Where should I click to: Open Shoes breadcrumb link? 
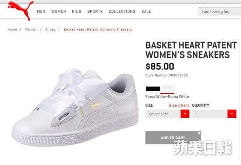[50, 29]
